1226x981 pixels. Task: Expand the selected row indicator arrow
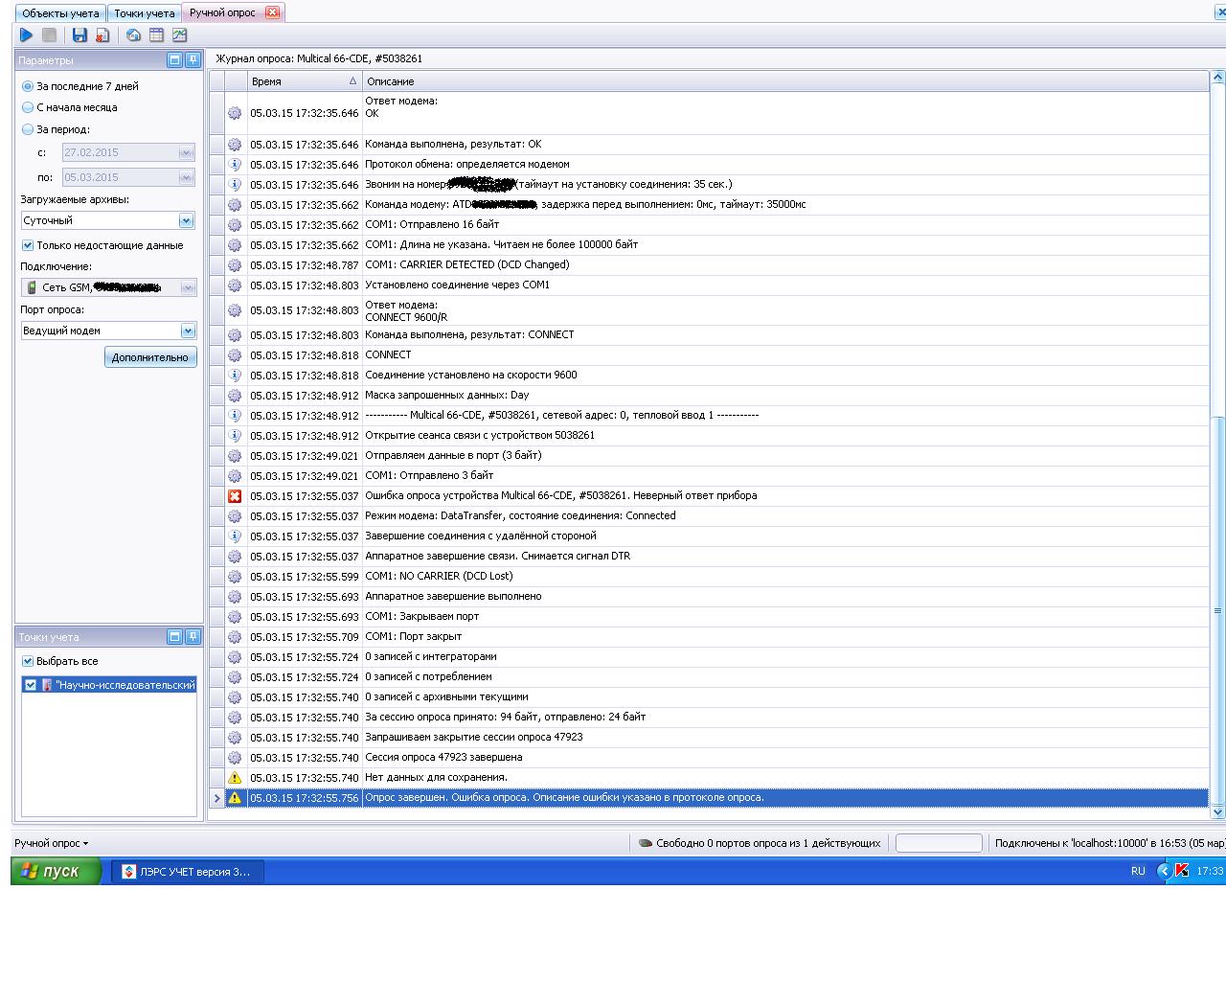coord(216,797)
